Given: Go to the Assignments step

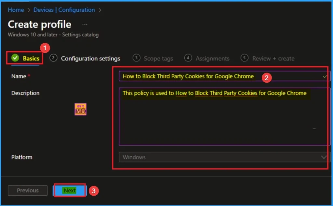Looking at the screenshot, I should (207, 58).
